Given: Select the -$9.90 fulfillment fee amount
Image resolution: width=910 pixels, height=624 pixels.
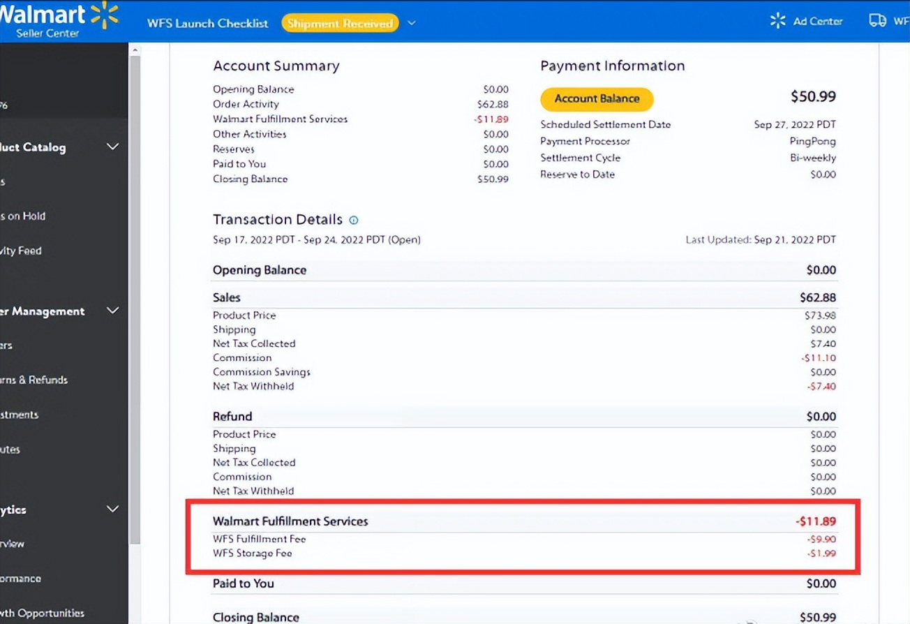Looking at the screenshot, I should point(821,539).
